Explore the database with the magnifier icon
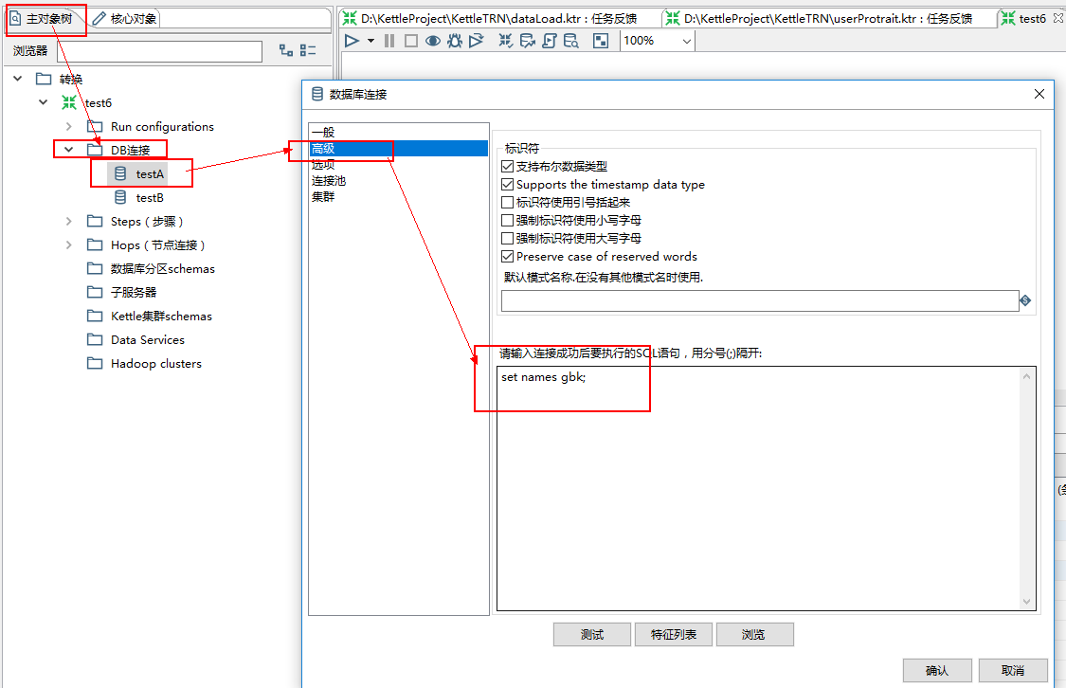The image size is (1066, 688). pyautogui.click(x=571, y=41)
